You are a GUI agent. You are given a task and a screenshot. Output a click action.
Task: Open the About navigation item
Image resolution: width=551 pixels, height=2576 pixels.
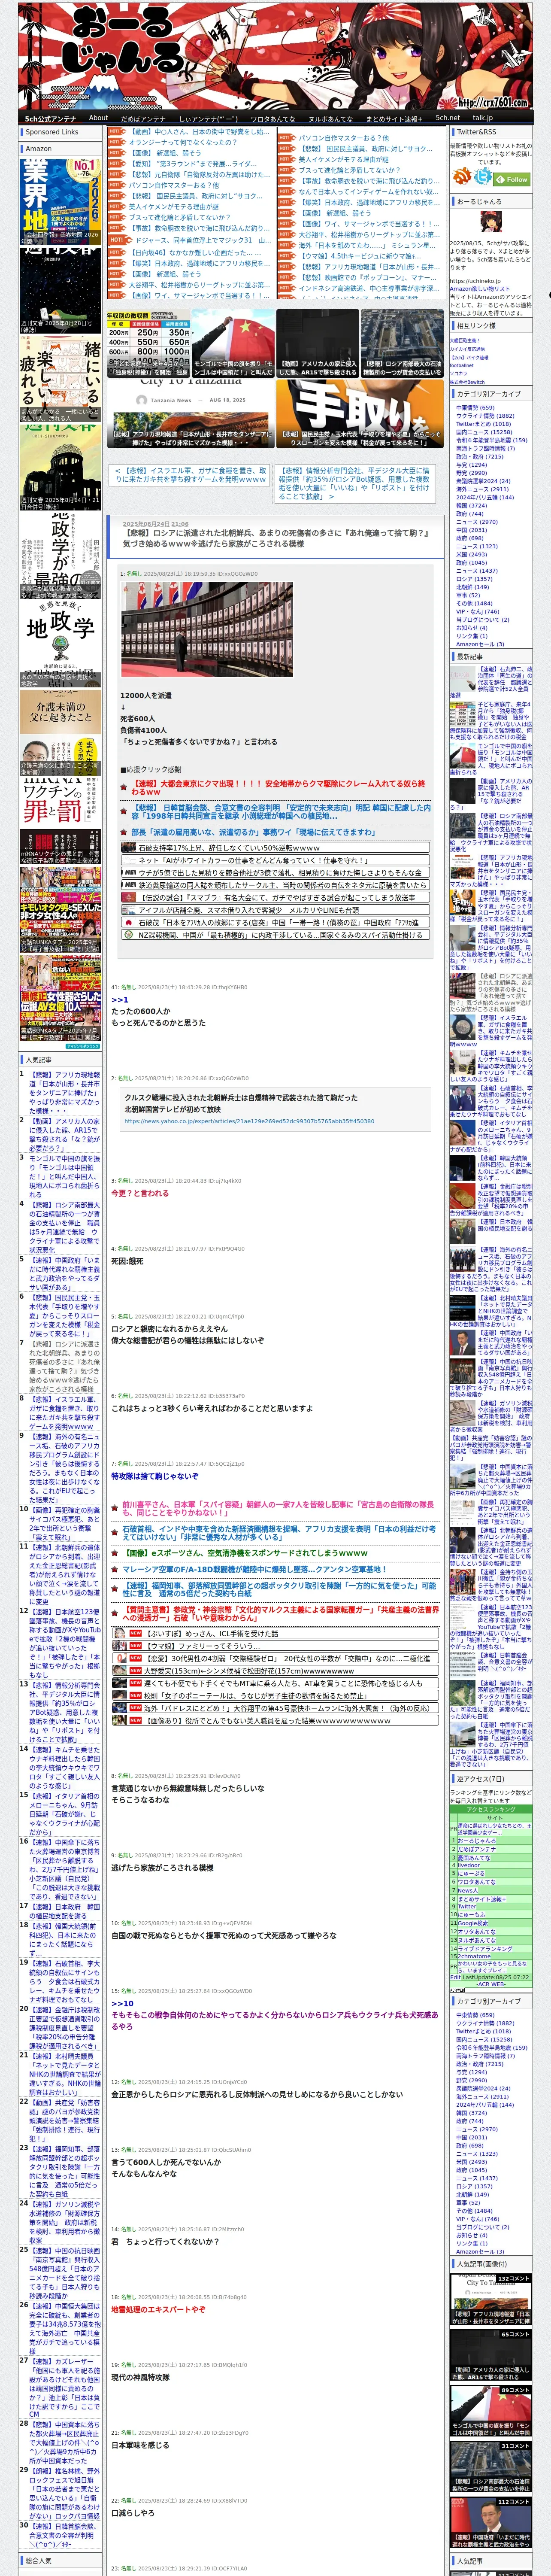[98, 118]
